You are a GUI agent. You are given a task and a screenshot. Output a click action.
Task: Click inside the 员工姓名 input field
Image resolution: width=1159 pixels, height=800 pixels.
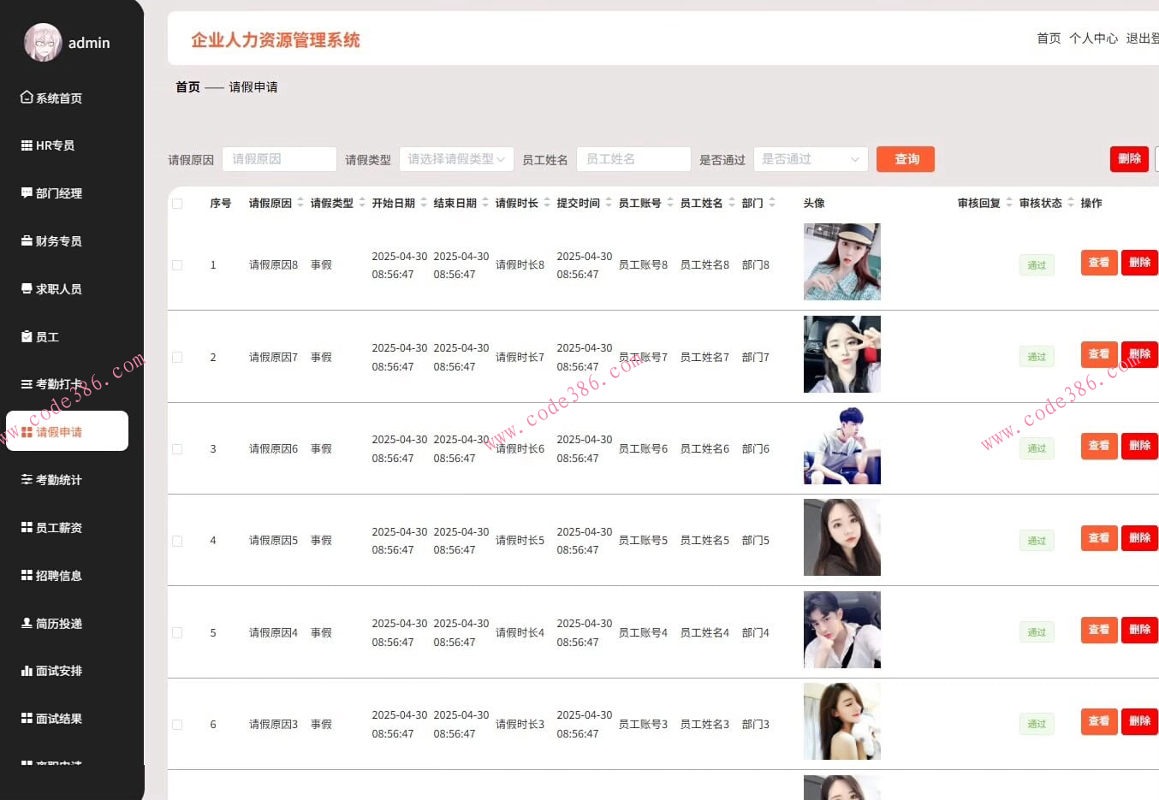coord(633,158)
